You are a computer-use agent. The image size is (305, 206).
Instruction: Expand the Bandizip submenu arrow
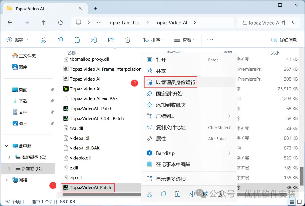[x=230, y=153]
